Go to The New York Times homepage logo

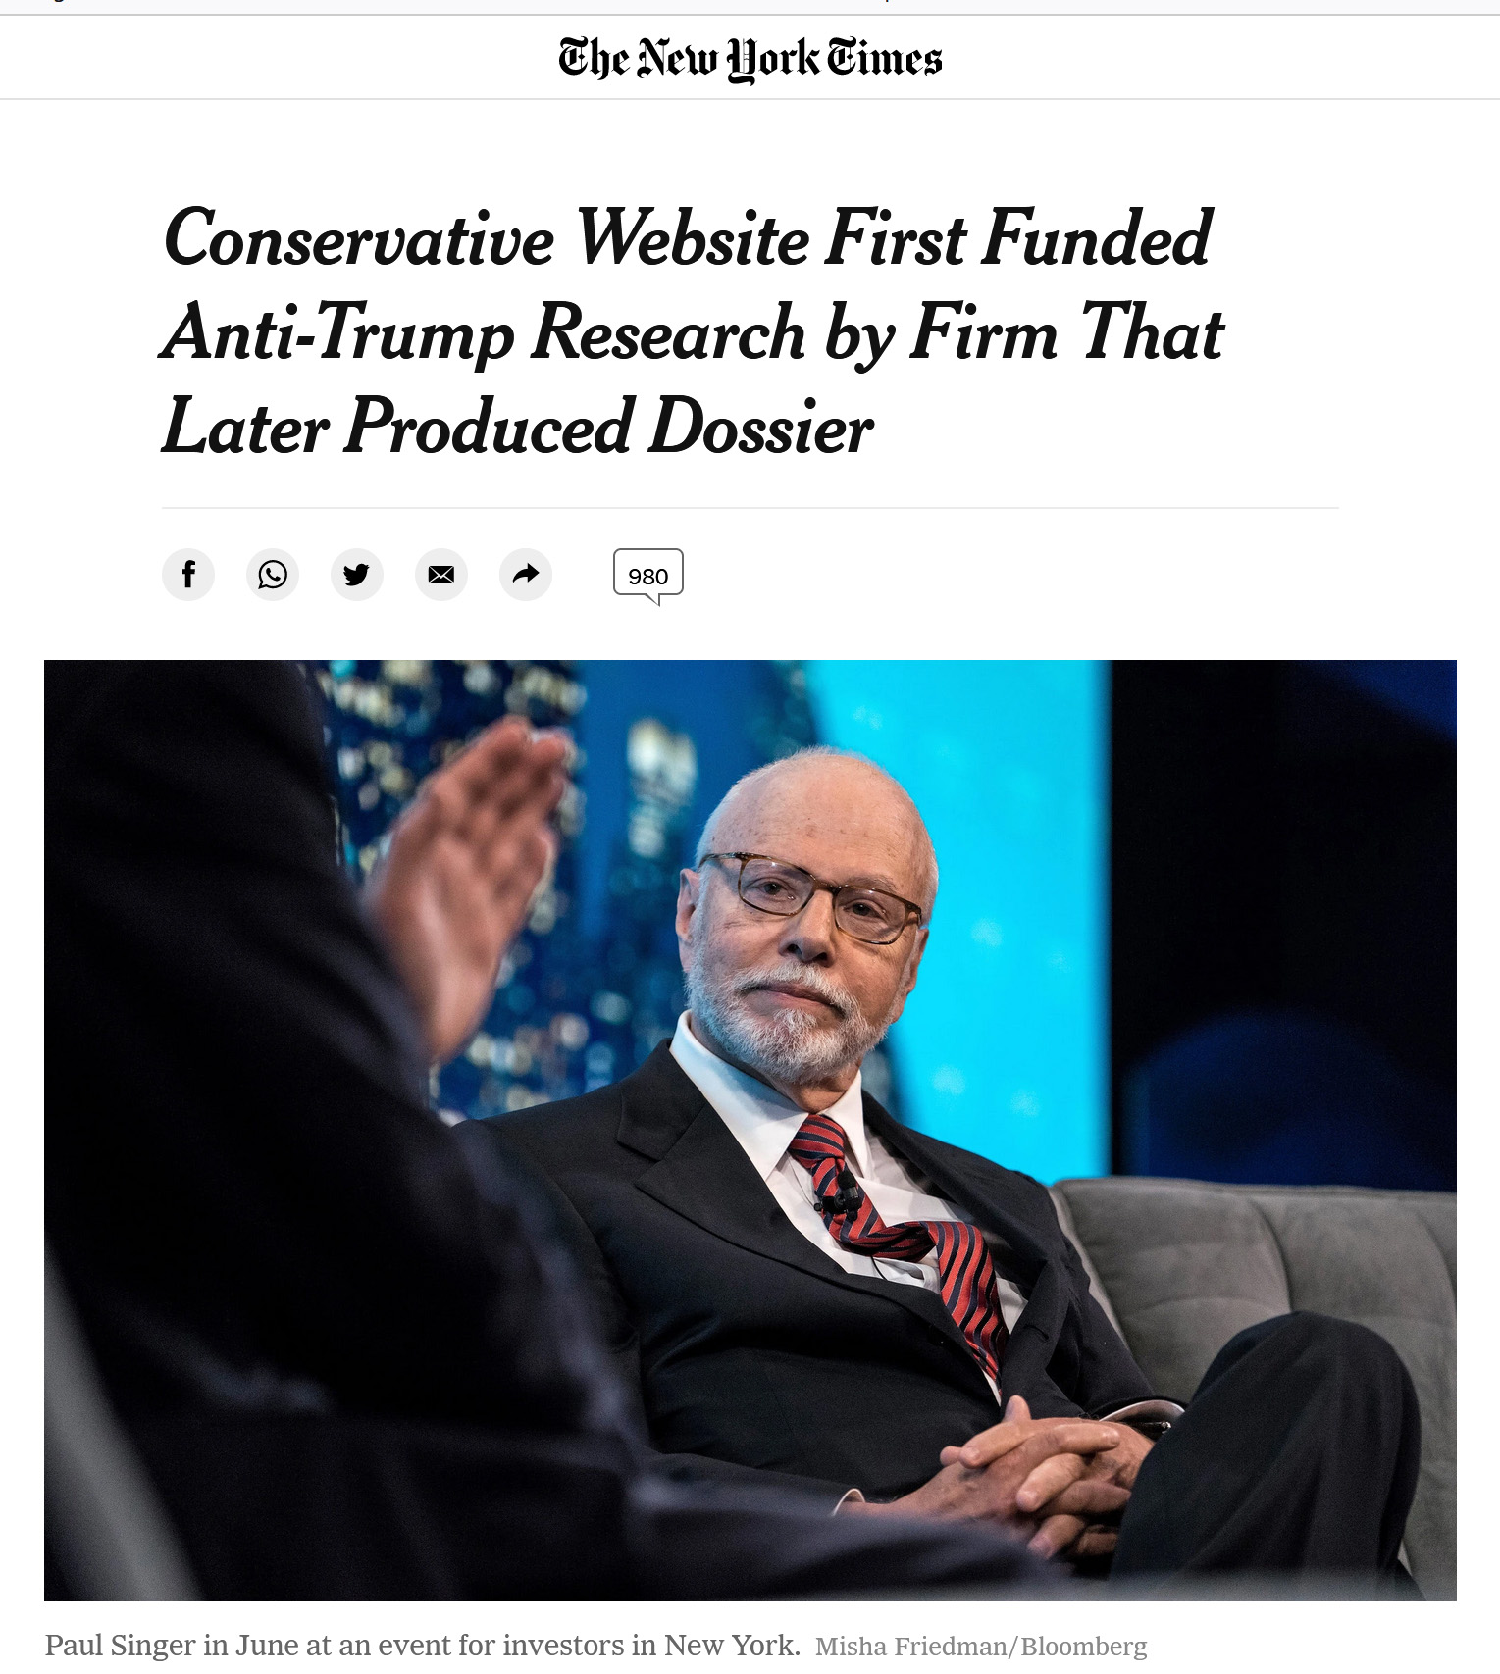[x=750, y=58]
